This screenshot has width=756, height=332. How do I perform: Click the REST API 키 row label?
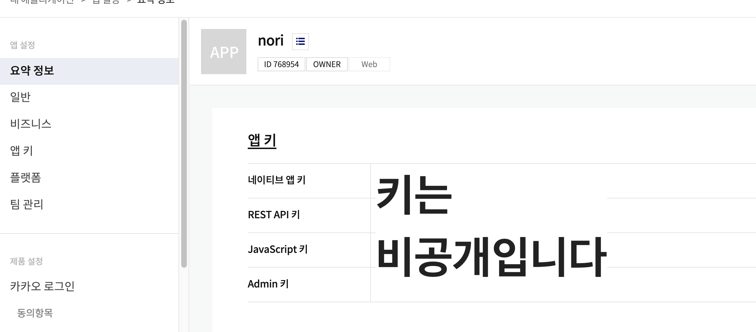274,215
